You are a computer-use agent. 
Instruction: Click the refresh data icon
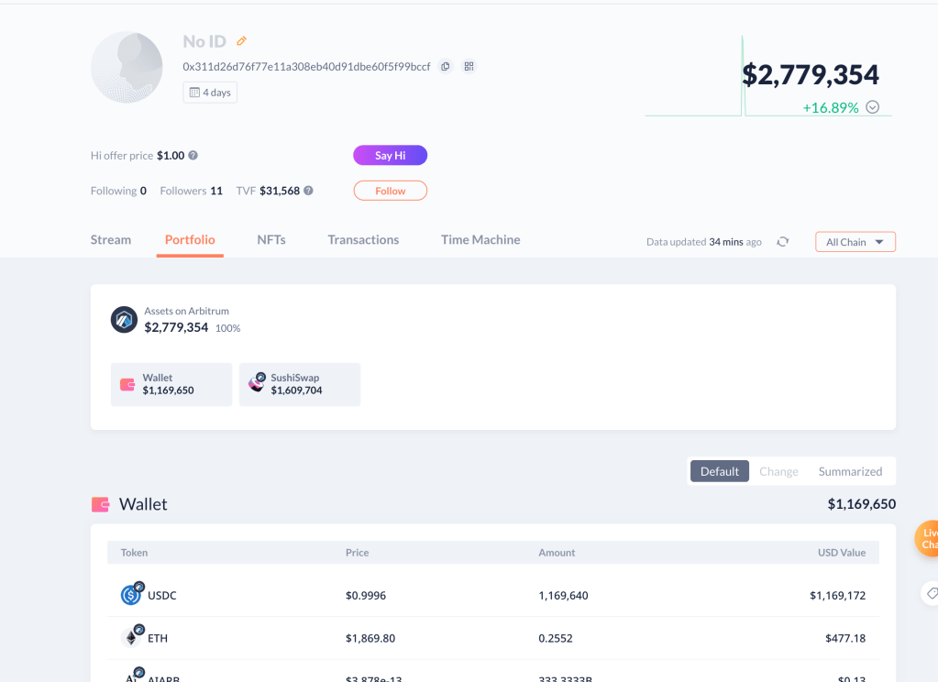782,242
